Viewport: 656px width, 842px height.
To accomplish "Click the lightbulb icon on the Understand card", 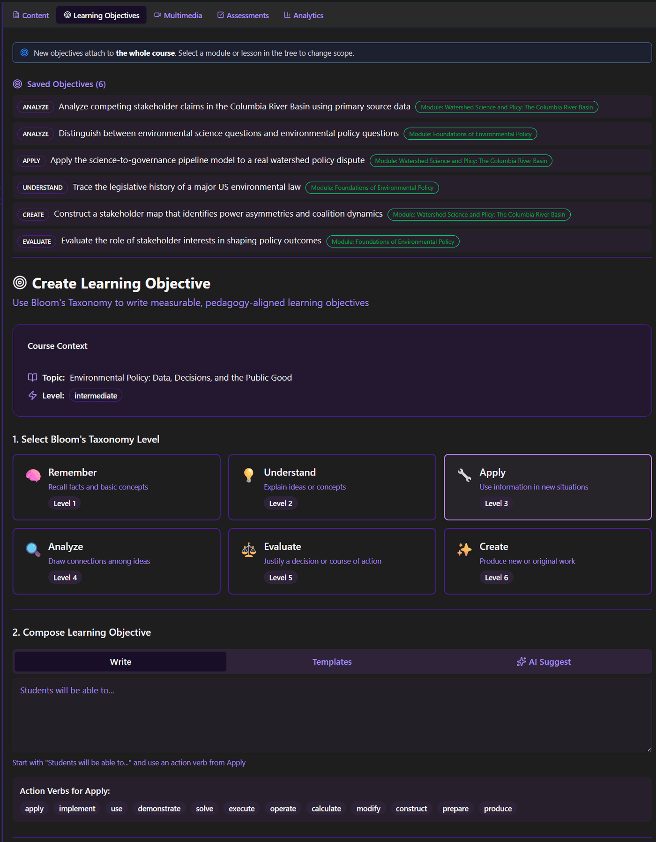I will (x=249, y=475).
